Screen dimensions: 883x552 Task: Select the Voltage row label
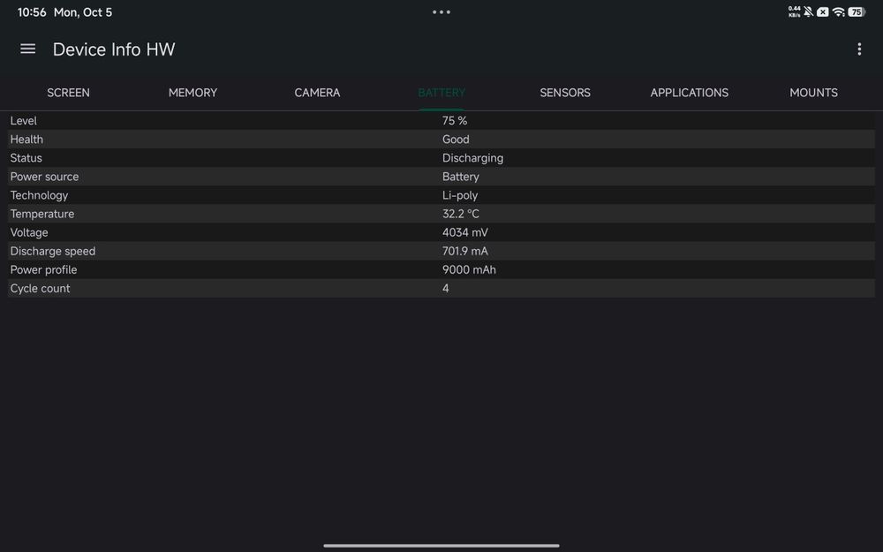pyautogui.click(x=29, y=232)
